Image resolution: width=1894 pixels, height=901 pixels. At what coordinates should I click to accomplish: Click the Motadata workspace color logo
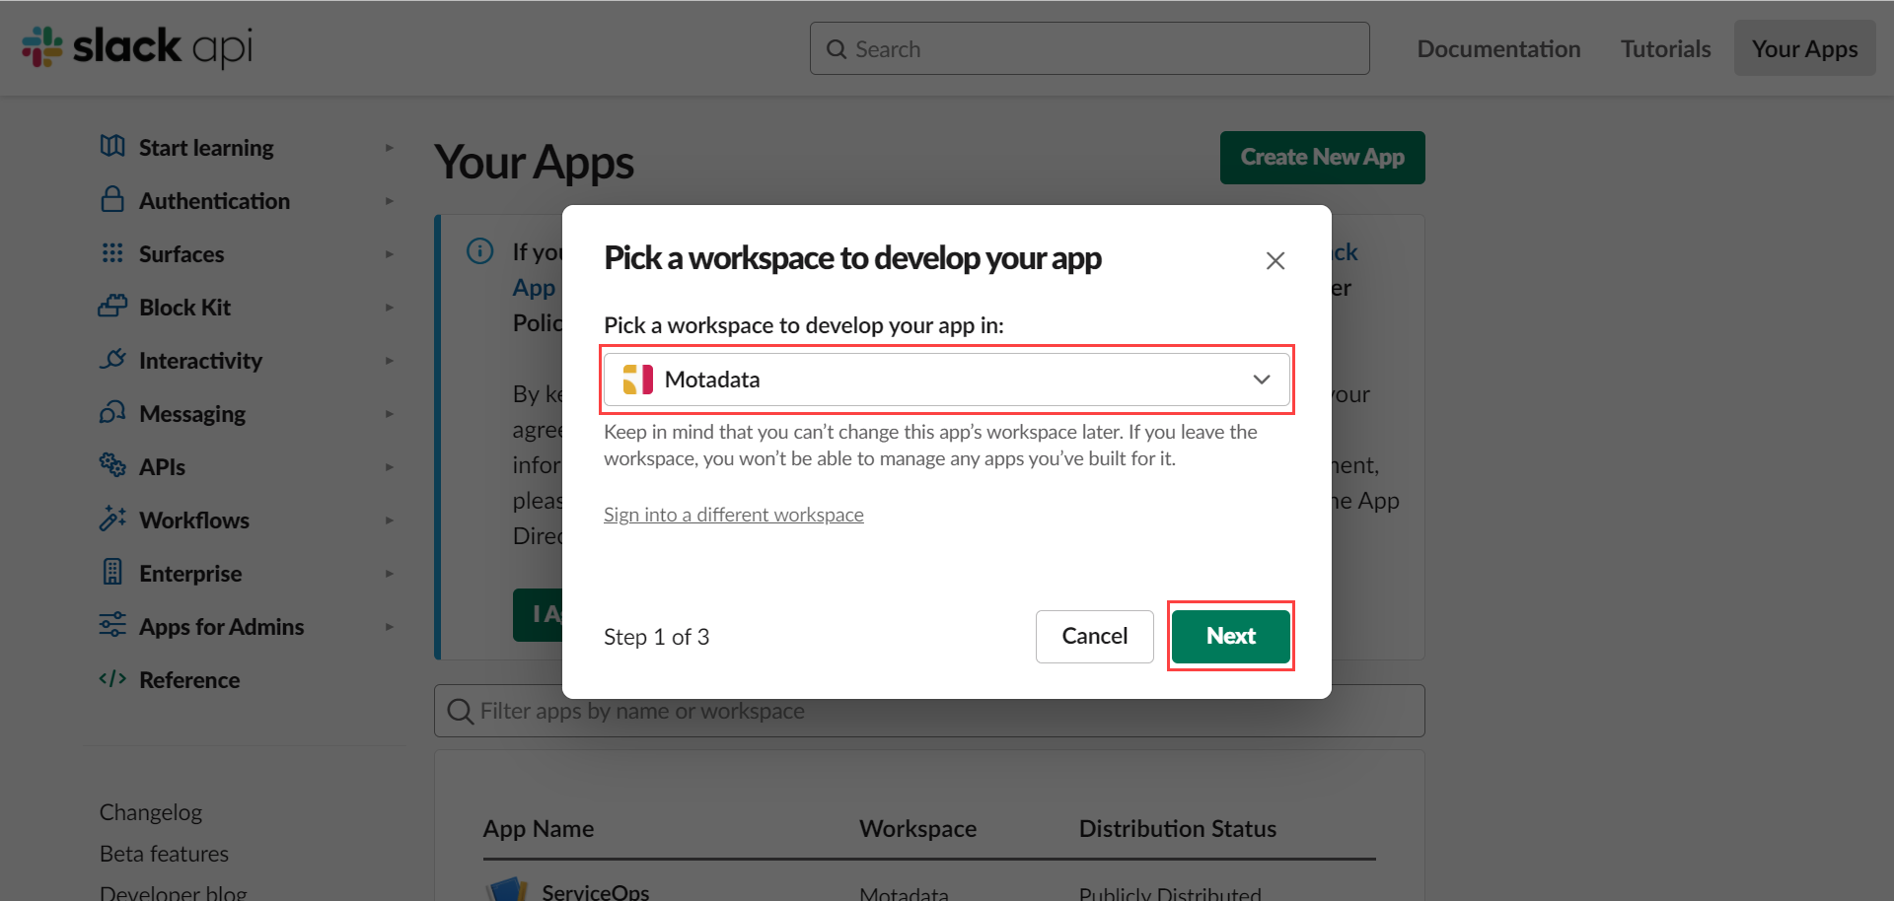click(637, 379)
